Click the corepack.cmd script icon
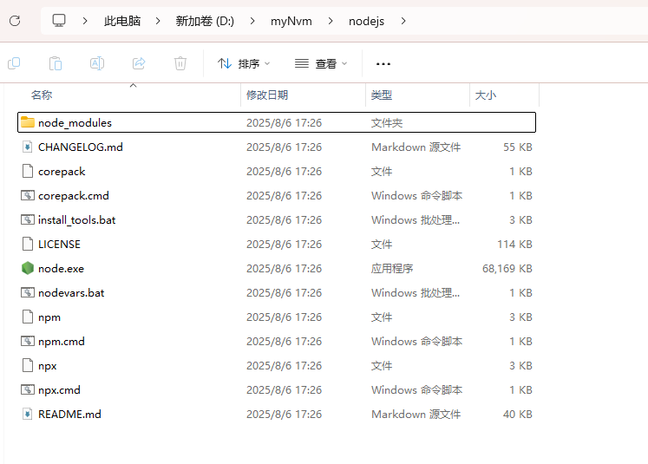This screenshot has width=648, height=464. pos(27,195)
